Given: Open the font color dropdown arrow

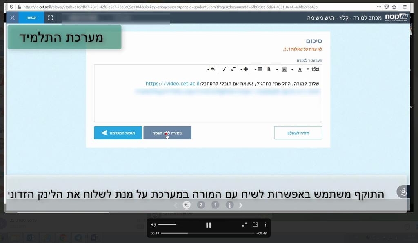Looking at the screenshot, I should (x=292, y=69).
